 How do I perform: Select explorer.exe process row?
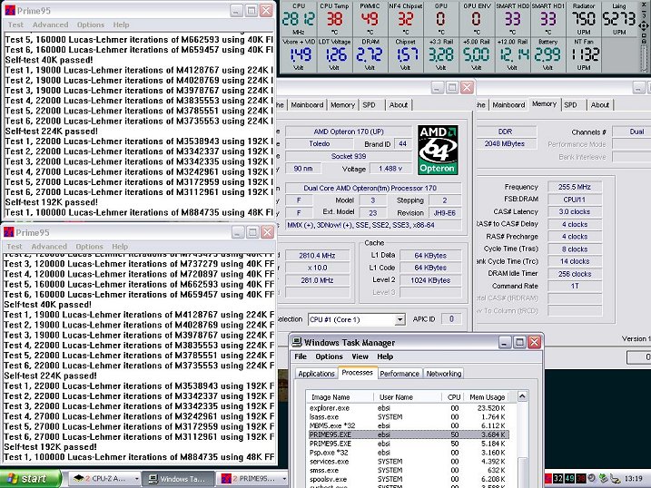[408, 408]
